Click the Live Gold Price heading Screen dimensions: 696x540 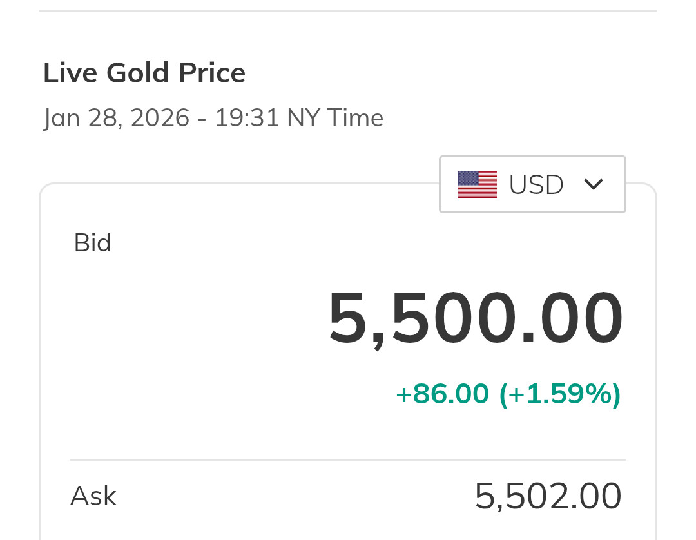pos(144,73)
